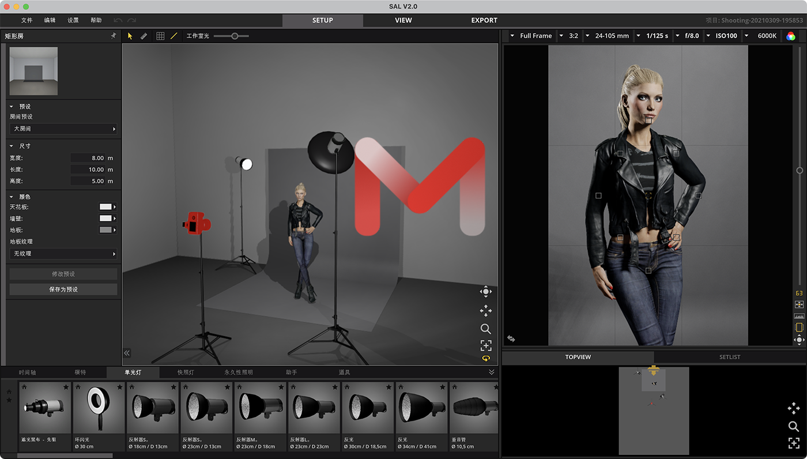
Task: Open the 快照灯 library tab
Action: point(186,373)
